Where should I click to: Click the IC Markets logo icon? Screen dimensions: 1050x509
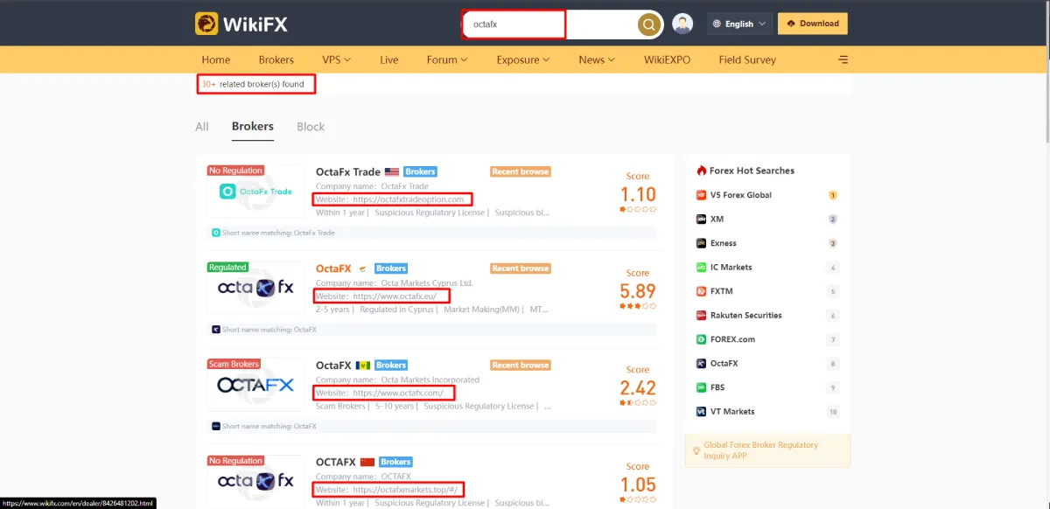pyautogui.click(x=701, y=267)
